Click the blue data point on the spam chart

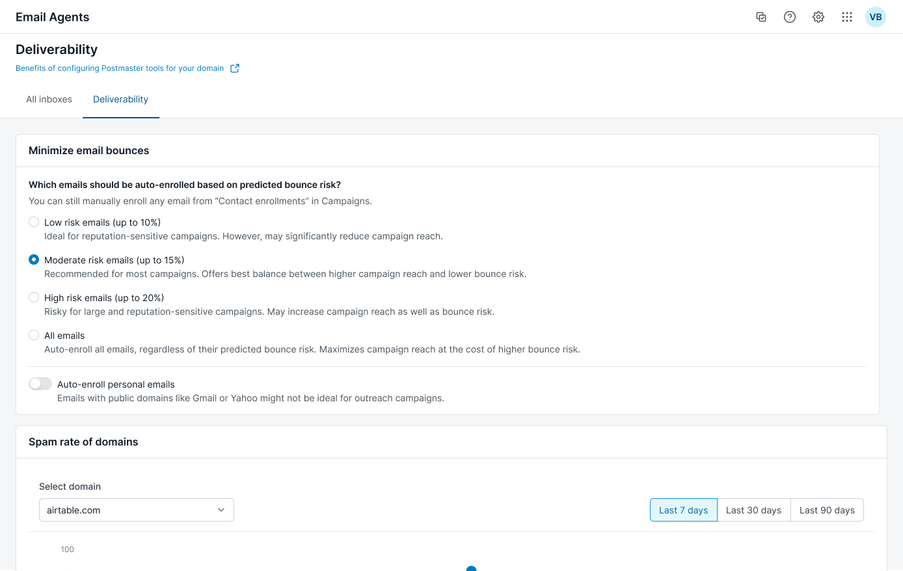[x=471, y=568]
